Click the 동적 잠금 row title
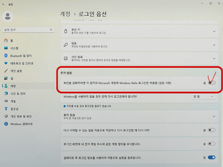This screenshot has height=167, width=223. click(x=69, y=115)
